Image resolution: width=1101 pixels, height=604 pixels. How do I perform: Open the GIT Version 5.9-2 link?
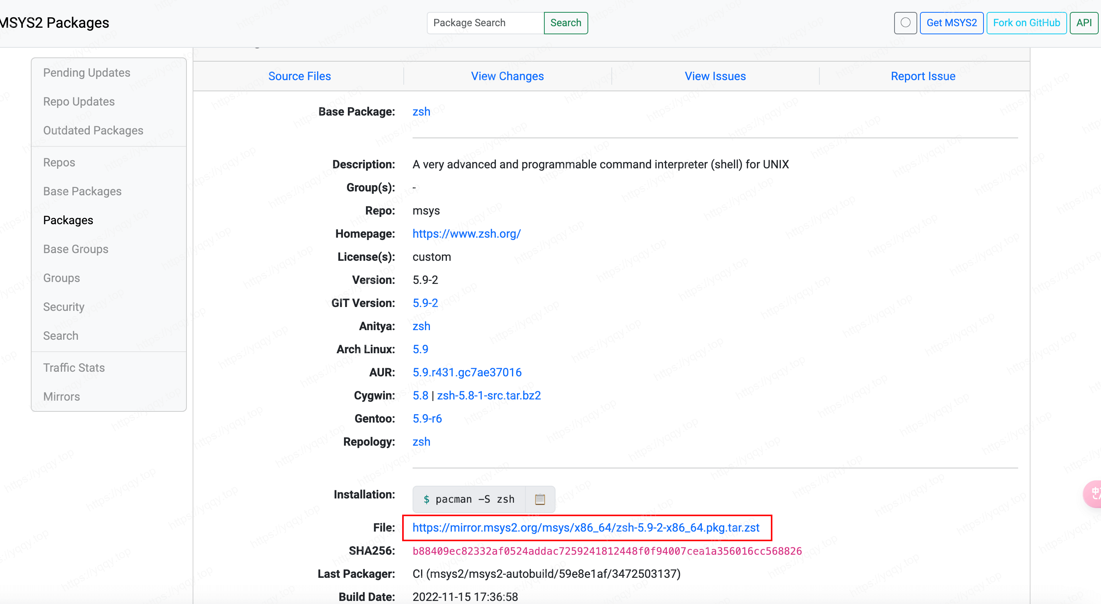point(425,303)
